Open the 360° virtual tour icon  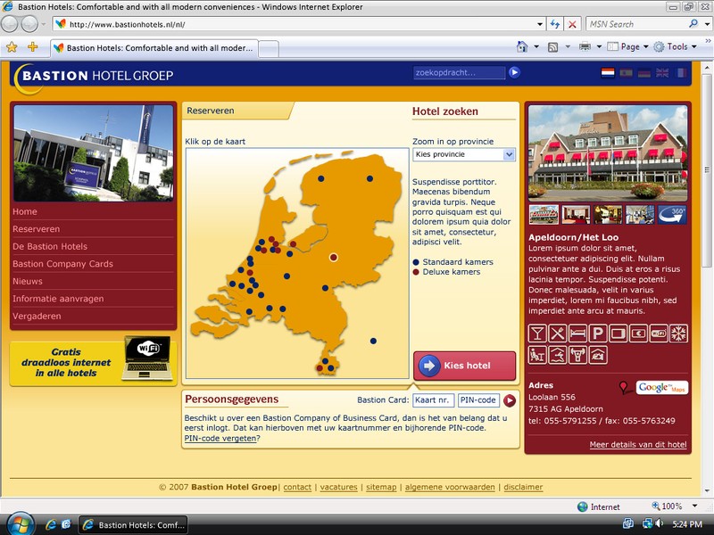click(672, 214)
